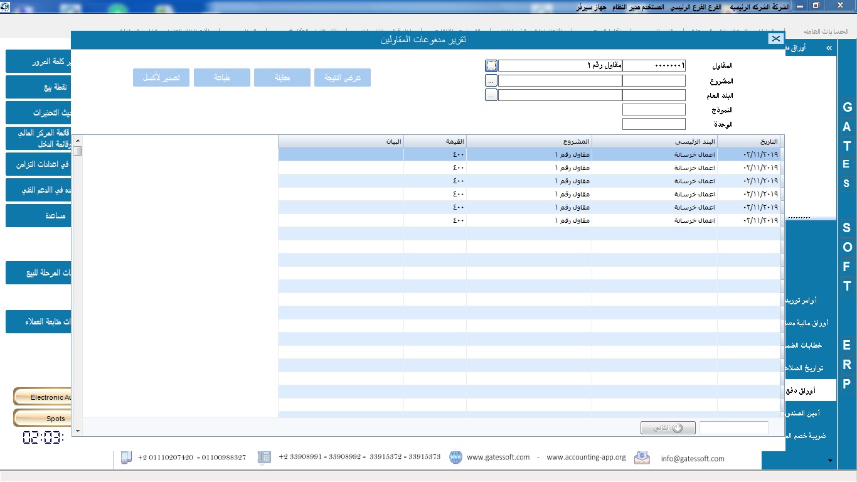This screenshot has width=857, height=482.
Task: Click the الدعم الفني technical support button
Action: [x=38, y=190]
